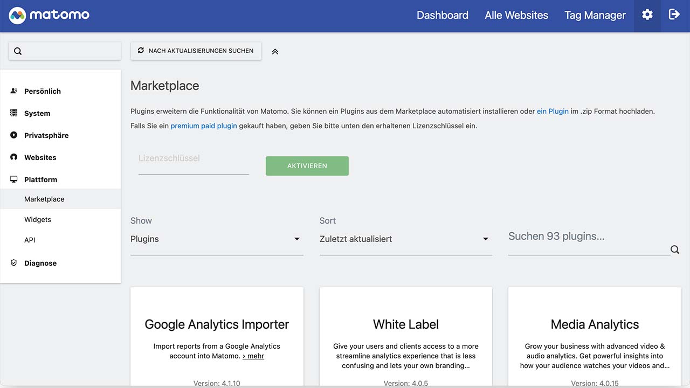
Task: Click the Aktivieren button
Action: pos(307,166)
